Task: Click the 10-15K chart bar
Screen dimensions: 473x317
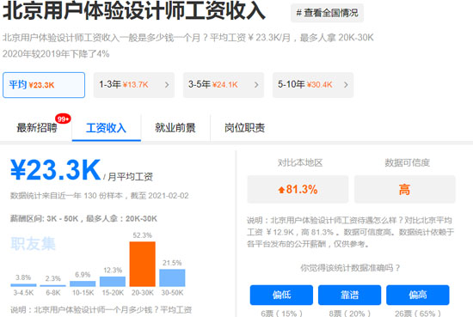Action: 83,283
